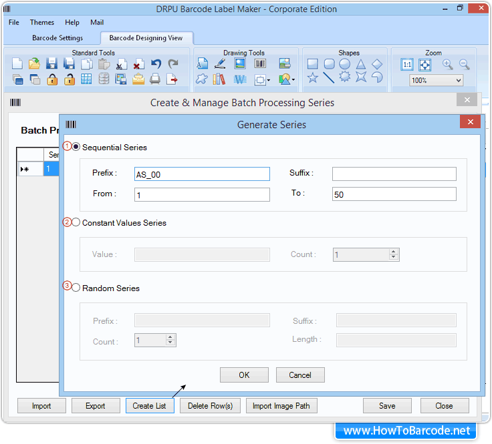Select the Triangle shape
This screenshot has height=444, width=492.
361,64
